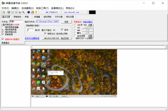Select the EXE format radio button
Image resolution: width=168 pixels, height=111 pixels.
click(82, 25)
